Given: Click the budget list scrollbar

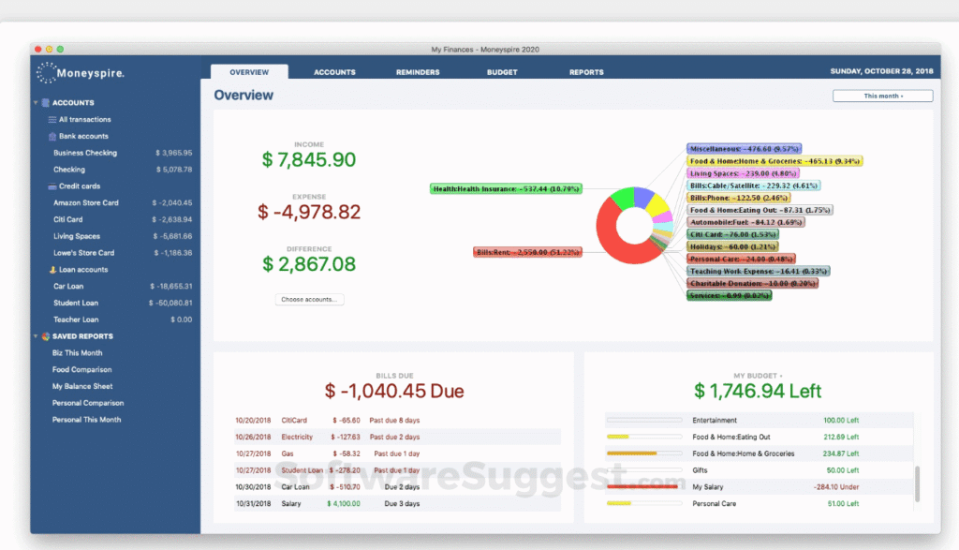Looking at the screenshot, I should 917,483.
